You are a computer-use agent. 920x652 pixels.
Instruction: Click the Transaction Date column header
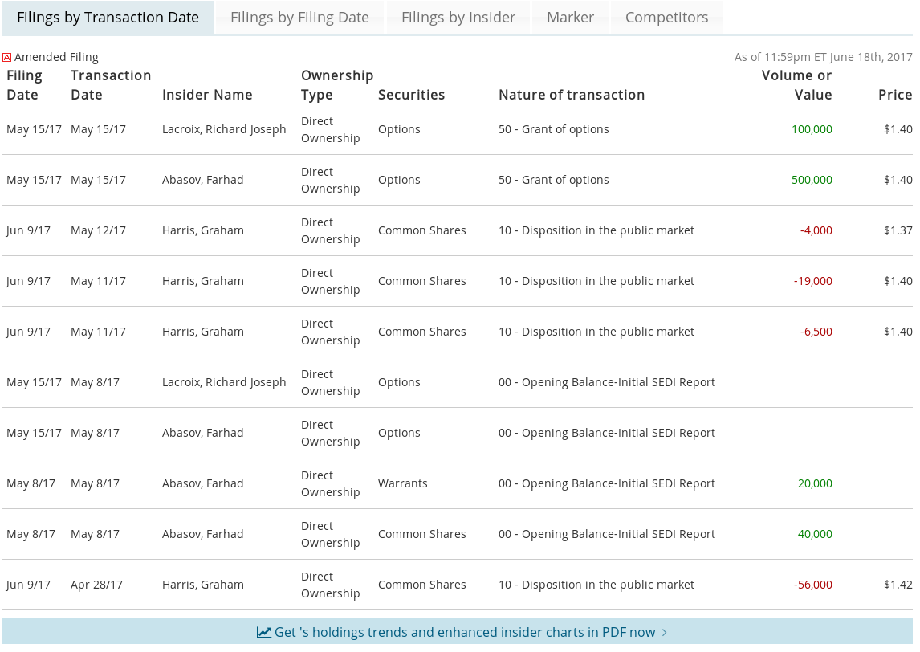point(111,85)
